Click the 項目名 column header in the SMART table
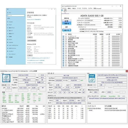The width and height of the screenshot is (128, 128). click(x=70, y=34)
